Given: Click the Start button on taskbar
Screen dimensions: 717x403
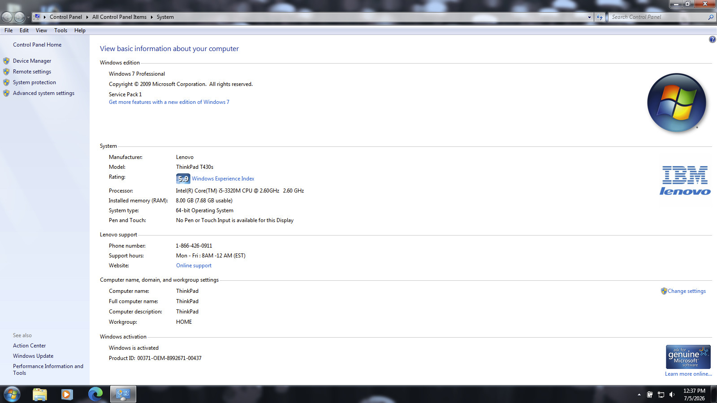Looking at the screenshot, I should click(x=12, y=394).
